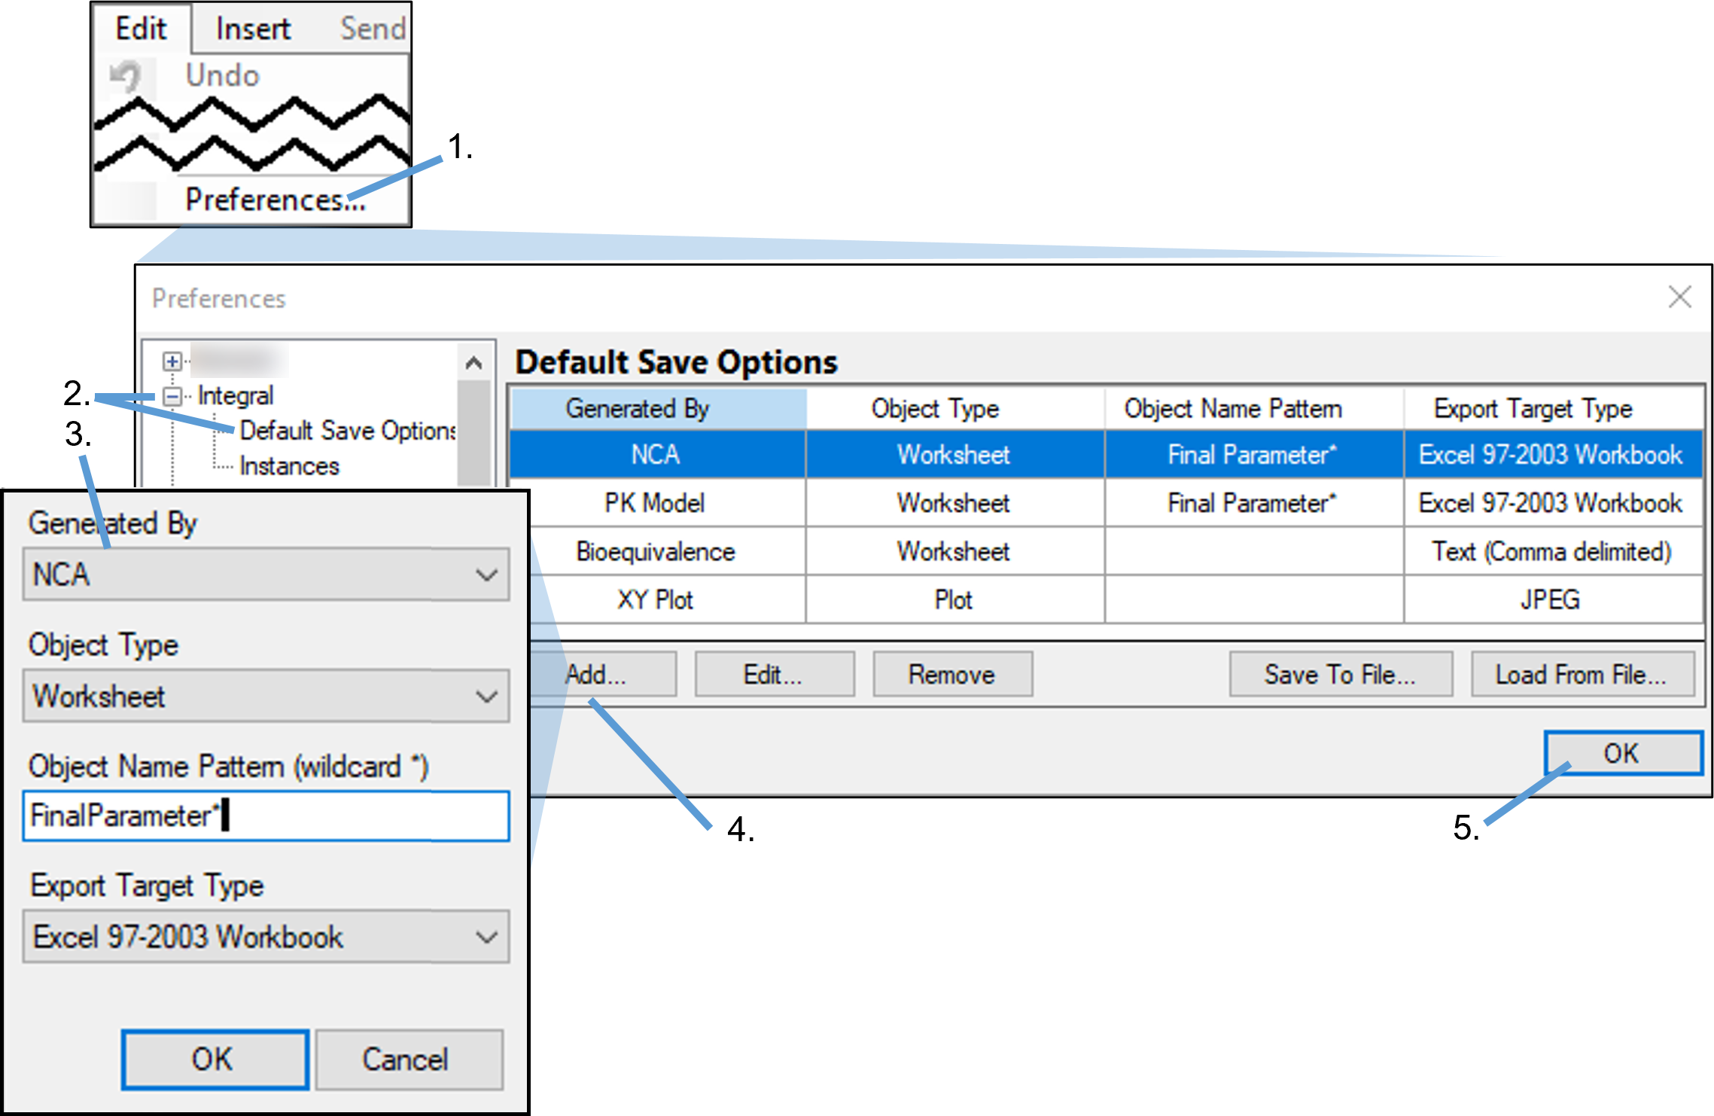Open the Export Target Type dropdown

click(x=486, y=938)
